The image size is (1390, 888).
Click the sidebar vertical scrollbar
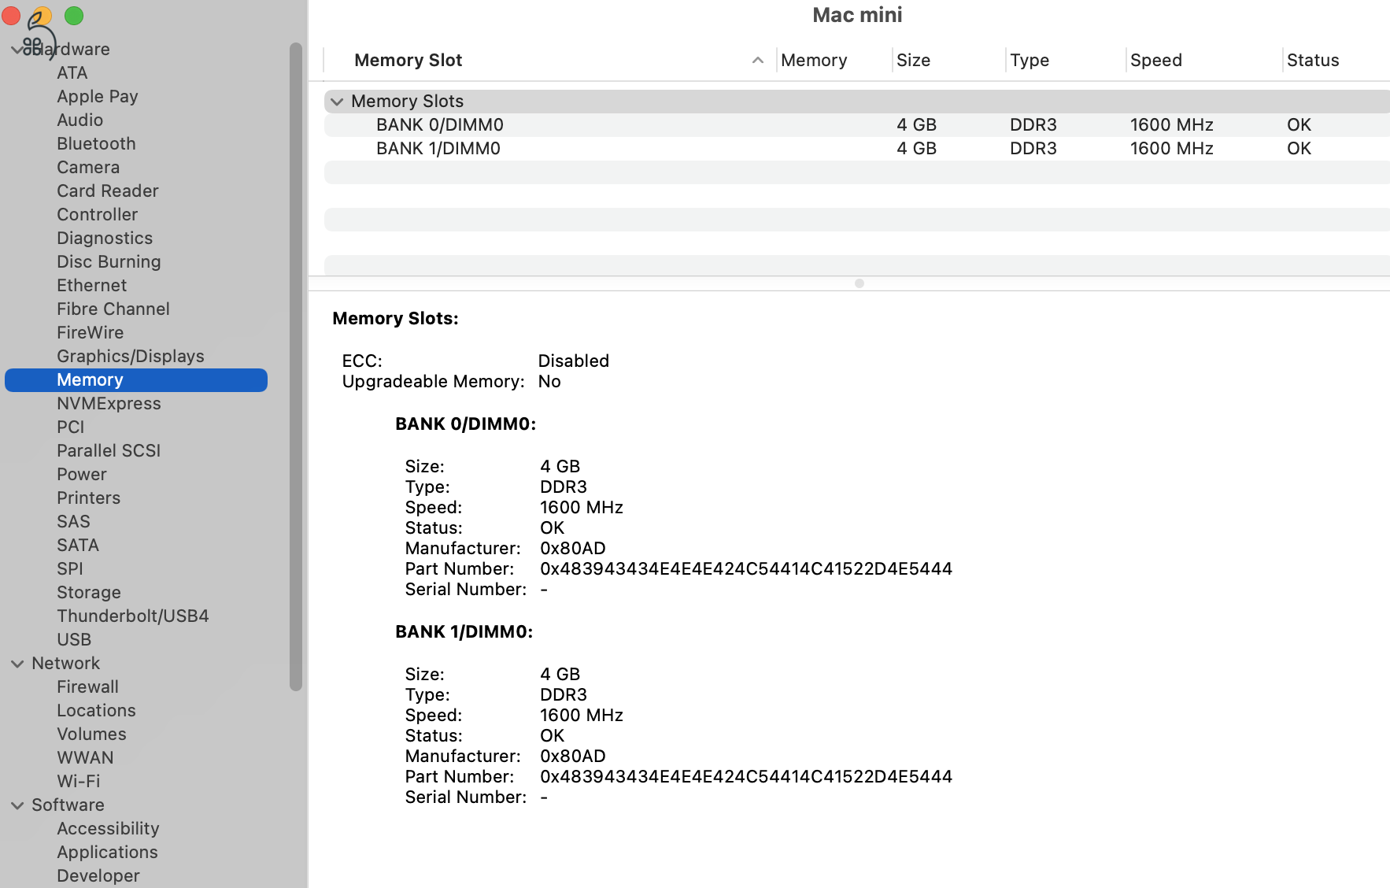tap(296, 367)
